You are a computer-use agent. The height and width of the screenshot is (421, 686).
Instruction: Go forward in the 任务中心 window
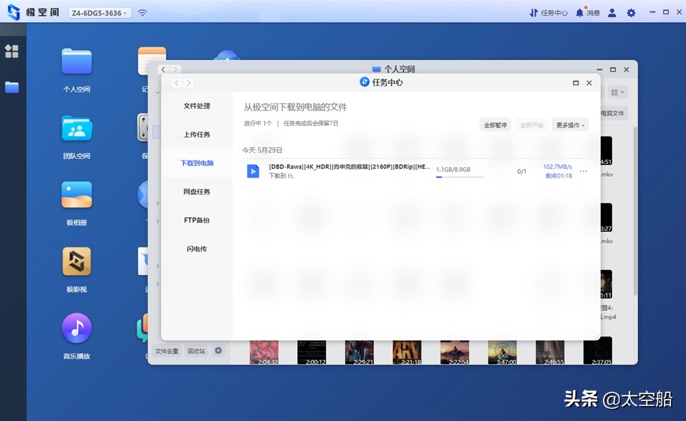click(x=189, y=83)
